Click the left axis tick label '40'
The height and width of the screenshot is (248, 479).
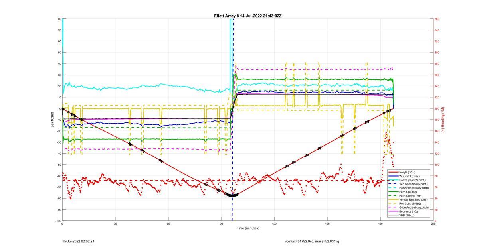point(59,64)
